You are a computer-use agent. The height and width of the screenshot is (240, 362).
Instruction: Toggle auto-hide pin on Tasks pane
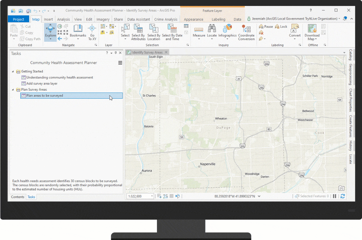coord(115,53)
